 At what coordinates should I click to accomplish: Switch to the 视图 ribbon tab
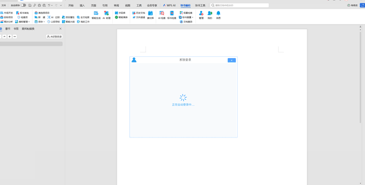pos(128,5)
